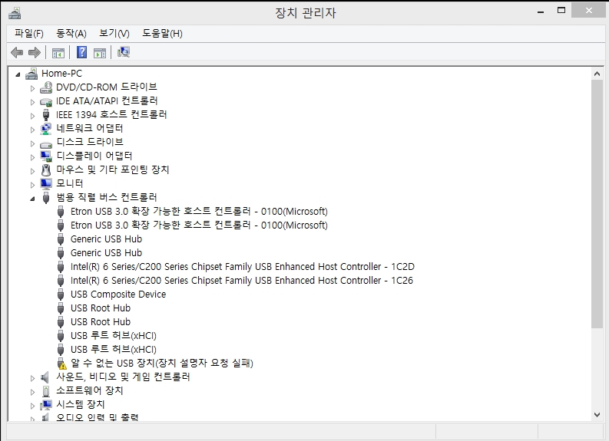Expand the 디스크 드라이브 node
Viewport: 609px width, 441px height.
[x=32, y=143]
